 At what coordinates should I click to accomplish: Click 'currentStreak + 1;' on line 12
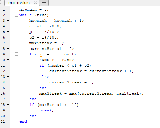111,71
